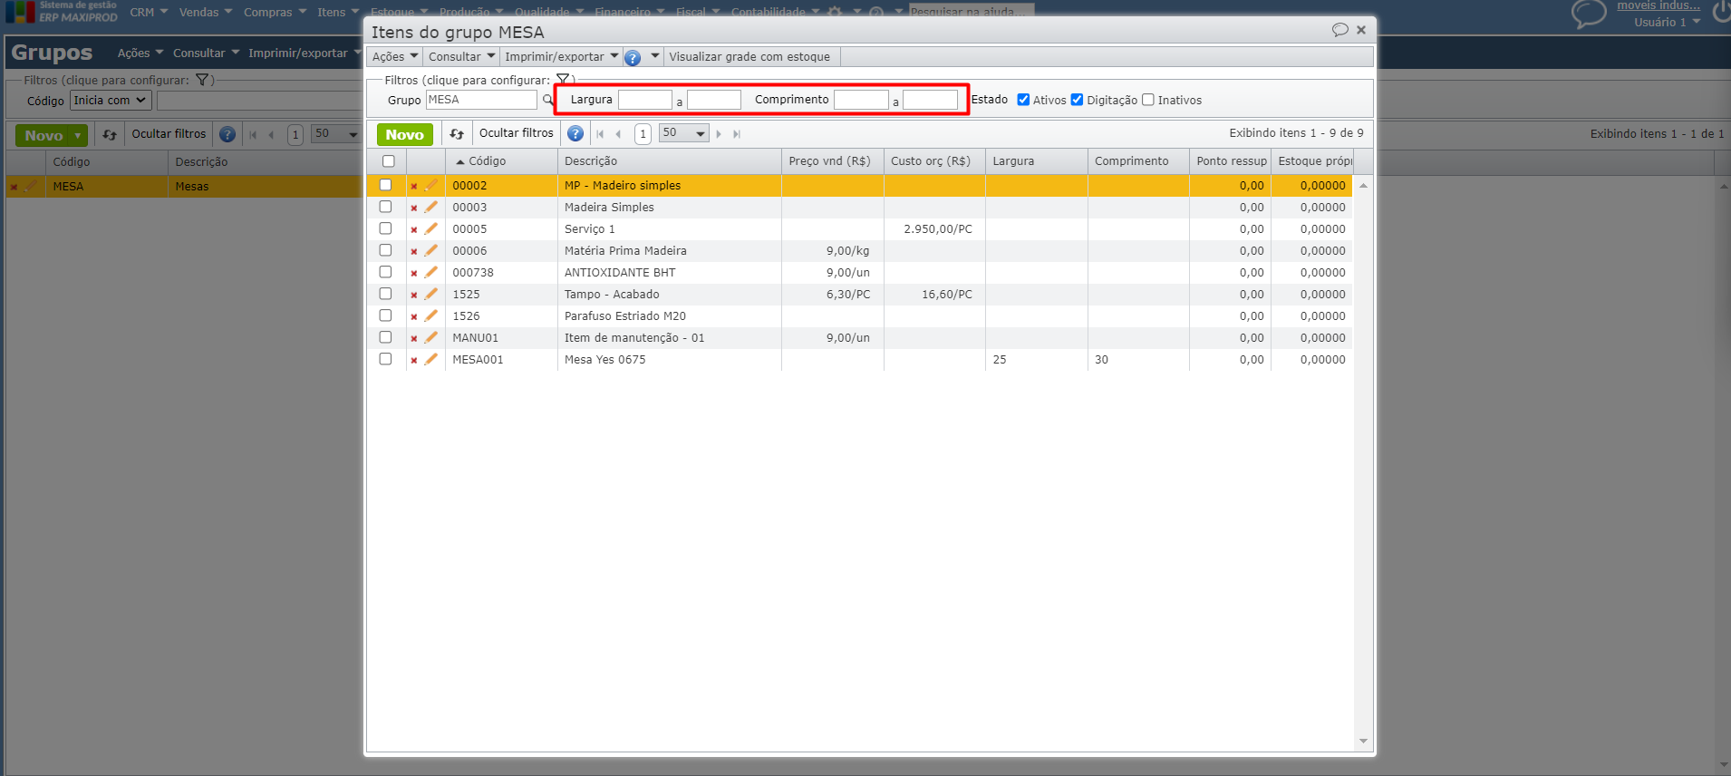Viewport: 1731px width, 776px height.
Task: Open Consultar menu in the Grupos window
Action: [207, 53]
